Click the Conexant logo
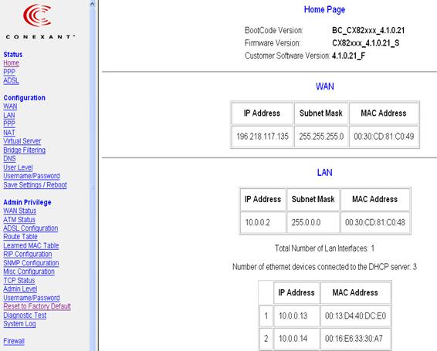437x351 pixels. pos(40,21)
